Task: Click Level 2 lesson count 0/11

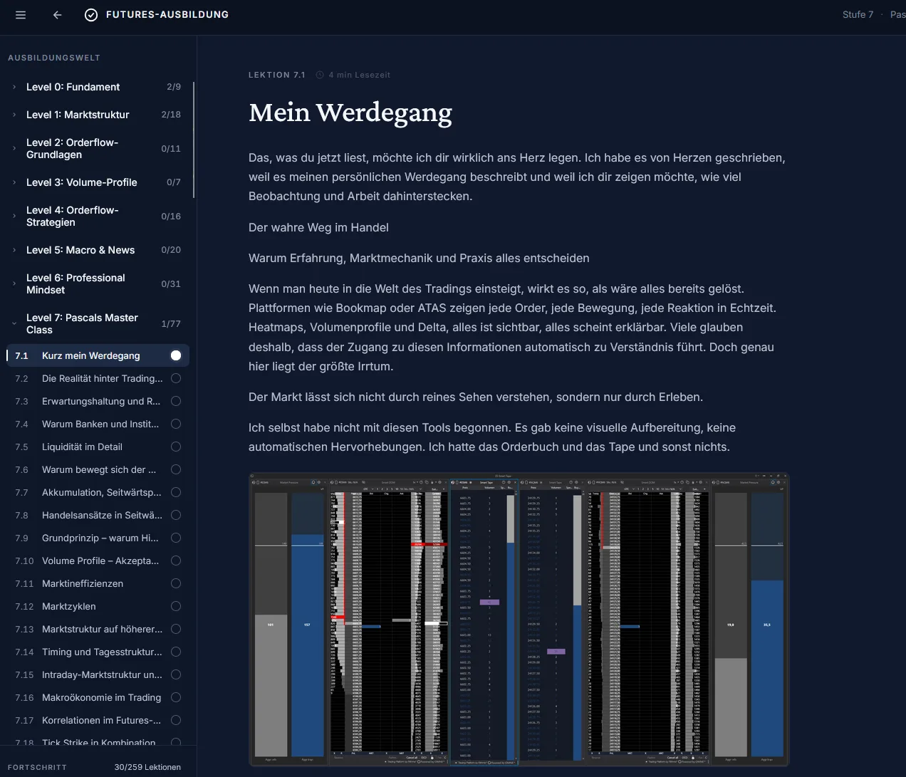Action: (171, 148)
